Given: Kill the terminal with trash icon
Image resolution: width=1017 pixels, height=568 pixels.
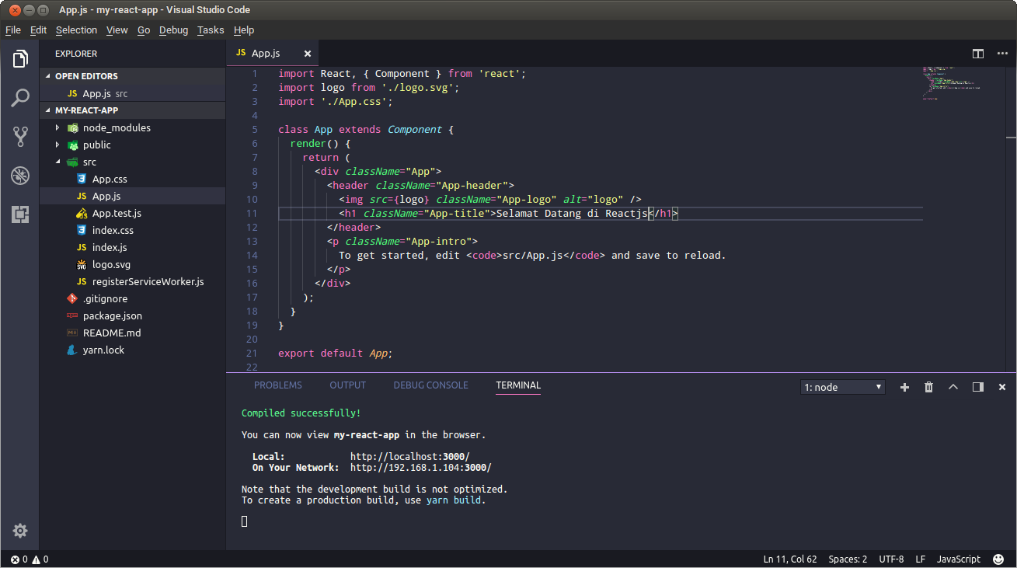Looking at the screenshot, I should (928, 386).
